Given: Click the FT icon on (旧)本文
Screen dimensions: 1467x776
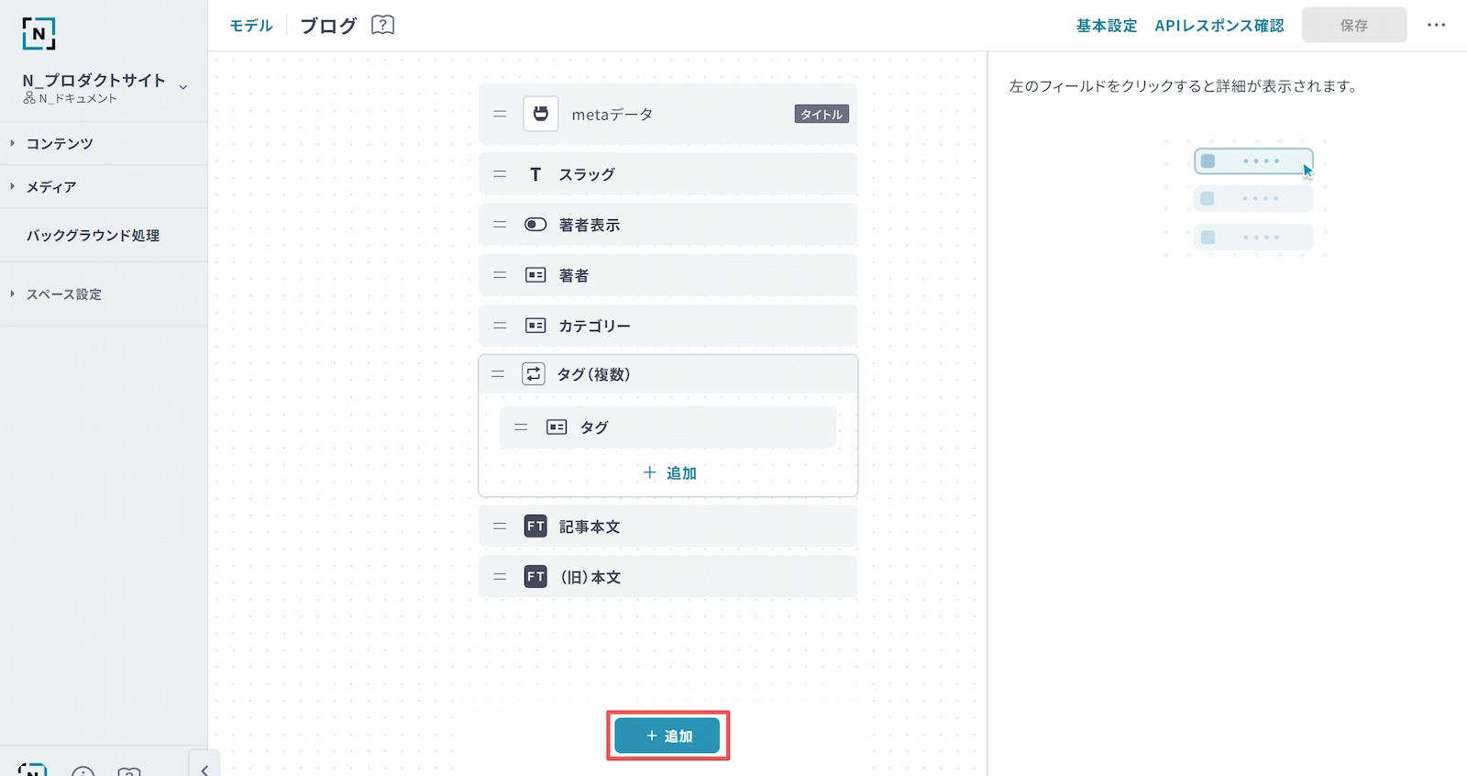Looking at the screenshot, I should (x=535, y=577).
